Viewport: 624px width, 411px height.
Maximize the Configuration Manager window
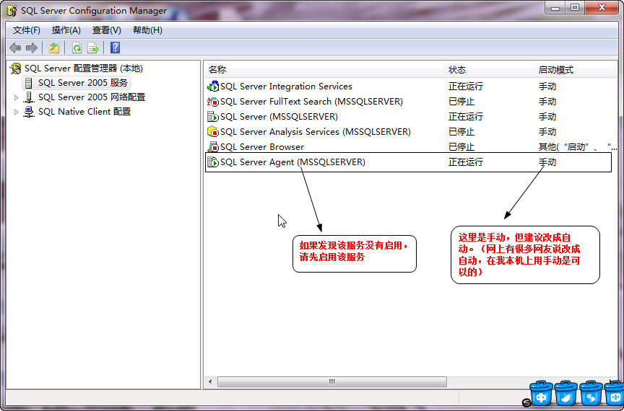[x=575, y=7]
